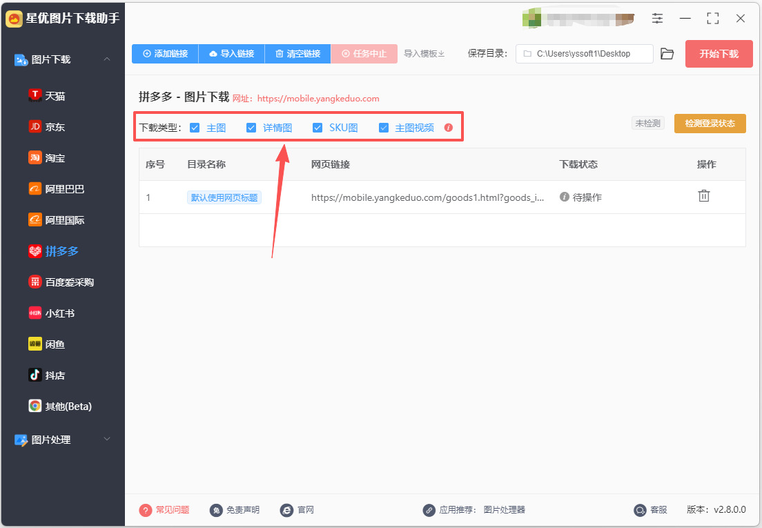762x528 pixels.
Task: Open the 抖店 sidebar entry
Action: tap(47, 375)
